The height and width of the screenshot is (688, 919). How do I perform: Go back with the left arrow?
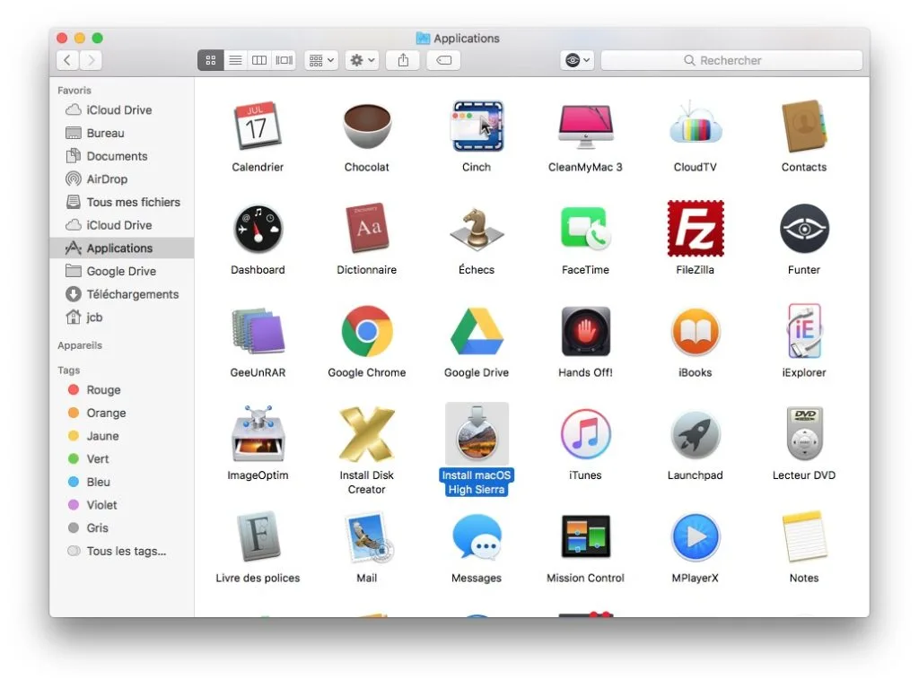(x=68, y=60)
